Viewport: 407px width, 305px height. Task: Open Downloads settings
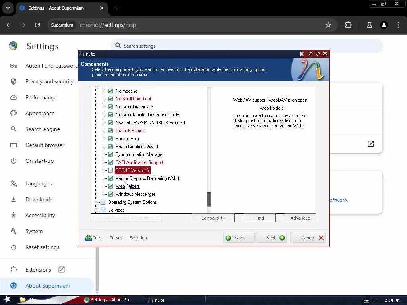tap(39, 199)
